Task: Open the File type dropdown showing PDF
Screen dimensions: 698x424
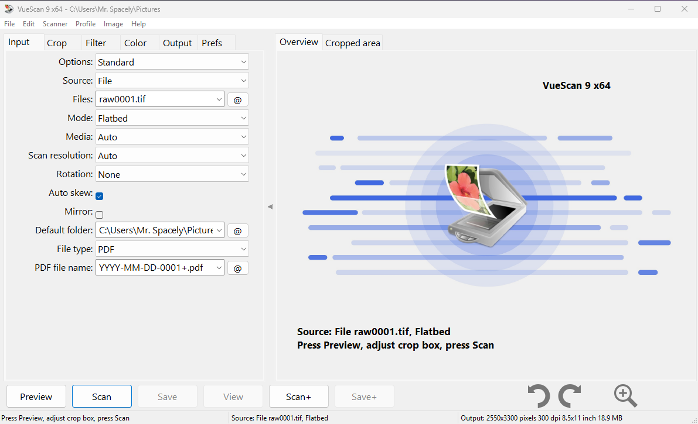Action: [x=172, y=249]
